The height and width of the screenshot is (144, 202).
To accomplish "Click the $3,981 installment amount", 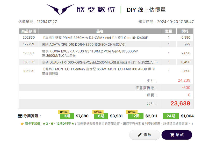I will coord(116,116).
